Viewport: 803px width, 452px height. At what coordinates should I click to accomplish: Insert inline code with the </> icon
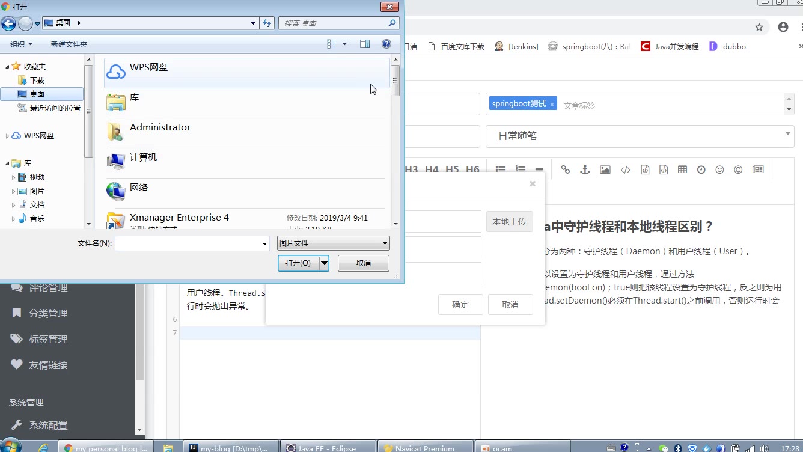pyautogui.click(x=626, y=169)
